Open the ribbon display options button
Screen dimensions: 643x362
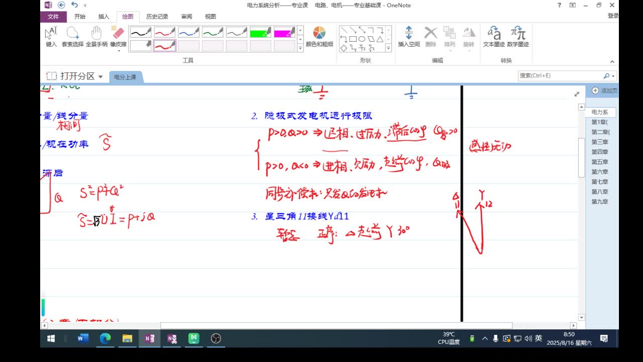point(573,5)
